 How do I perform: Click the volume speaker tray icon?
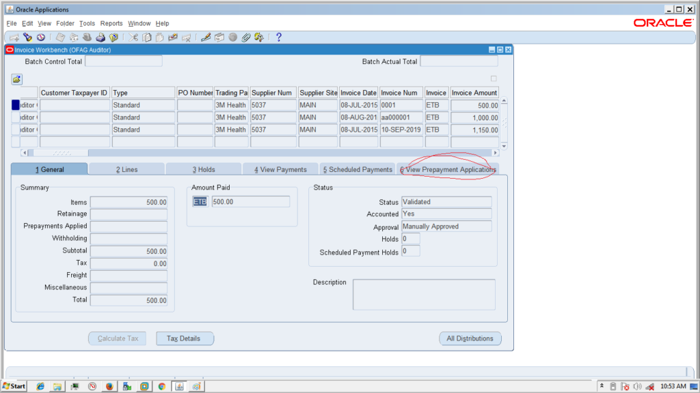[x=637, y=386]
